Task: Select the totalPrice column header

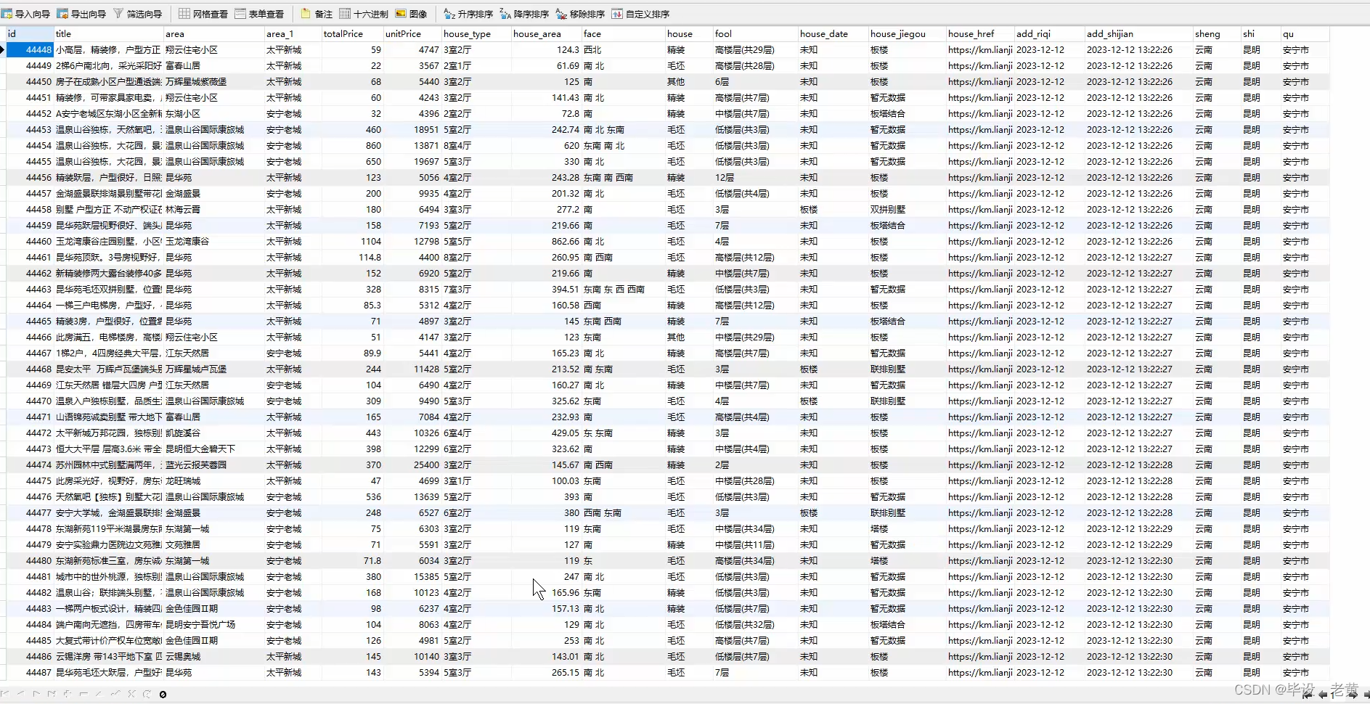Action: 353,33
